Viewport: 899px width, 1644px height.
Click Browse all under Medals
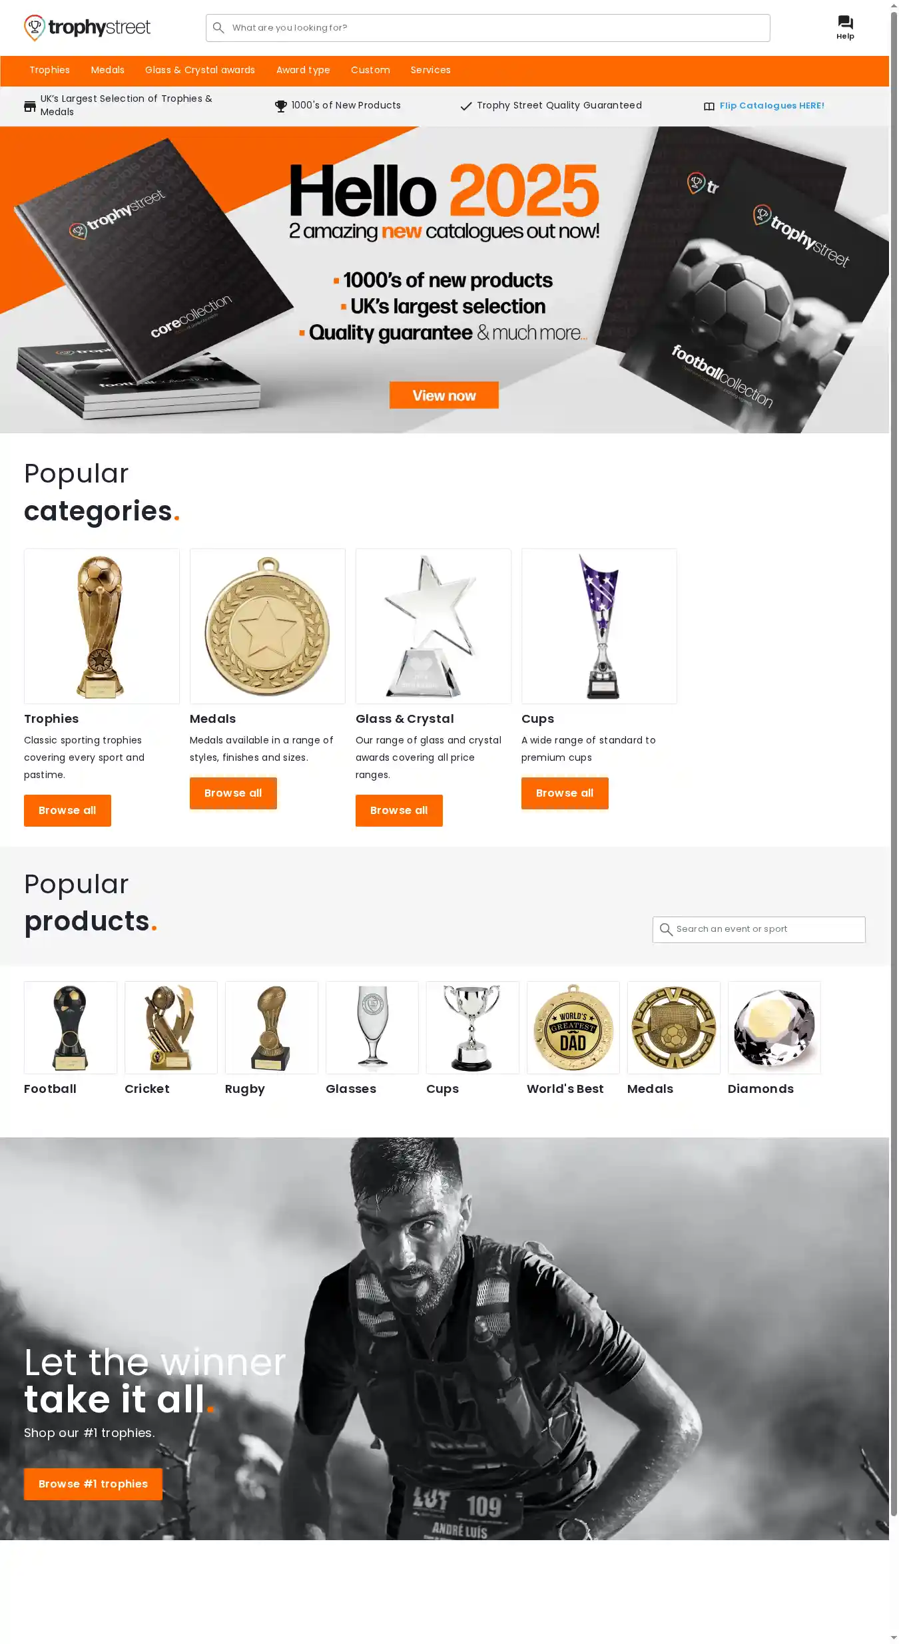tap(233, 793)
